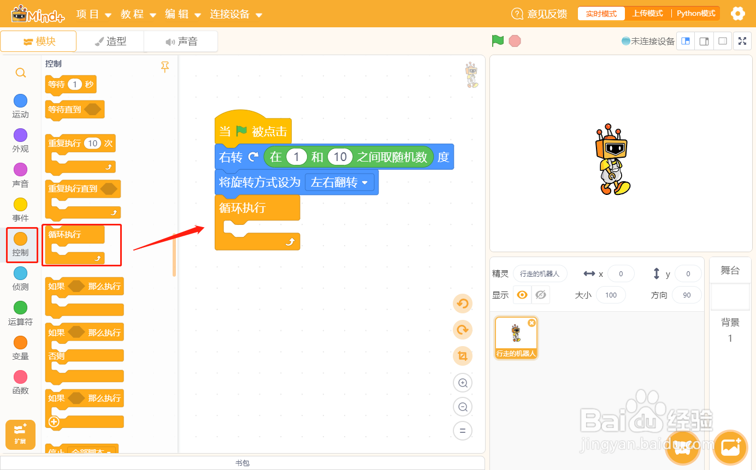
Task: Open the 教程 menu
Action: point(138,14)
